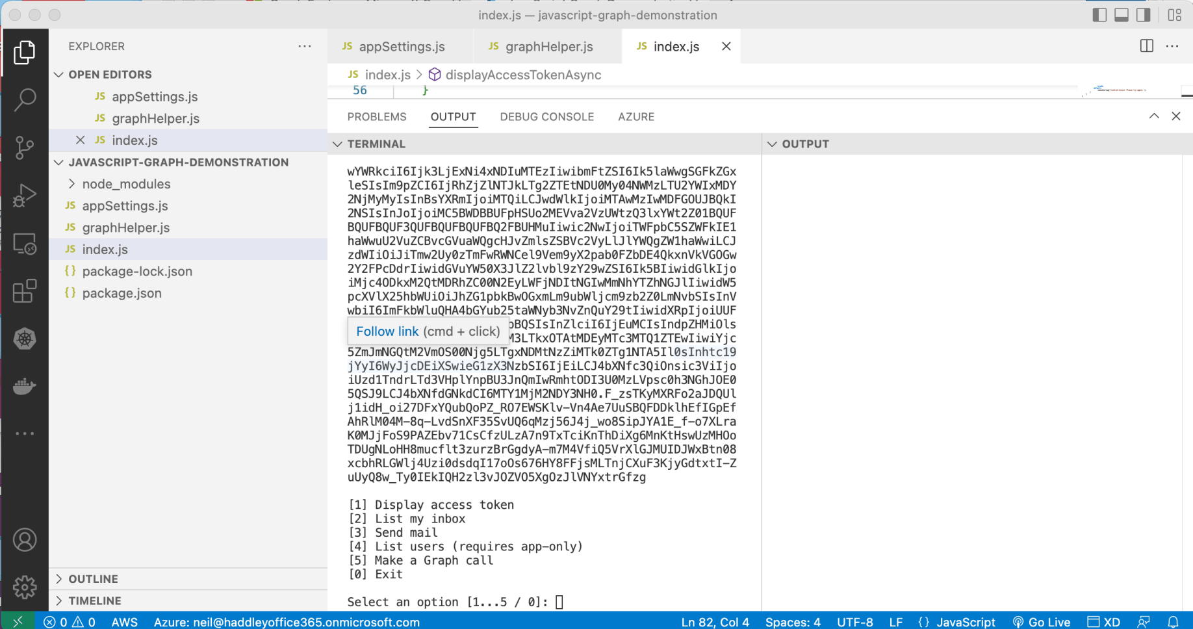Click the XD status bar item
1193x629 pixels.
[1103, 622]
